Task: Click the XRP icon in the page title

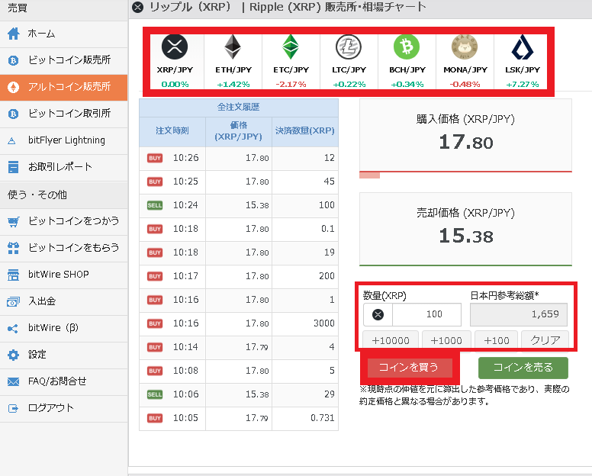Action: [138, 7]
